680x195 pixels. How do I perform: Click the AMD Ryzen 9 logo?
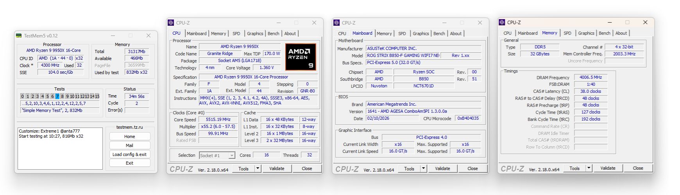tap(301, 57)
